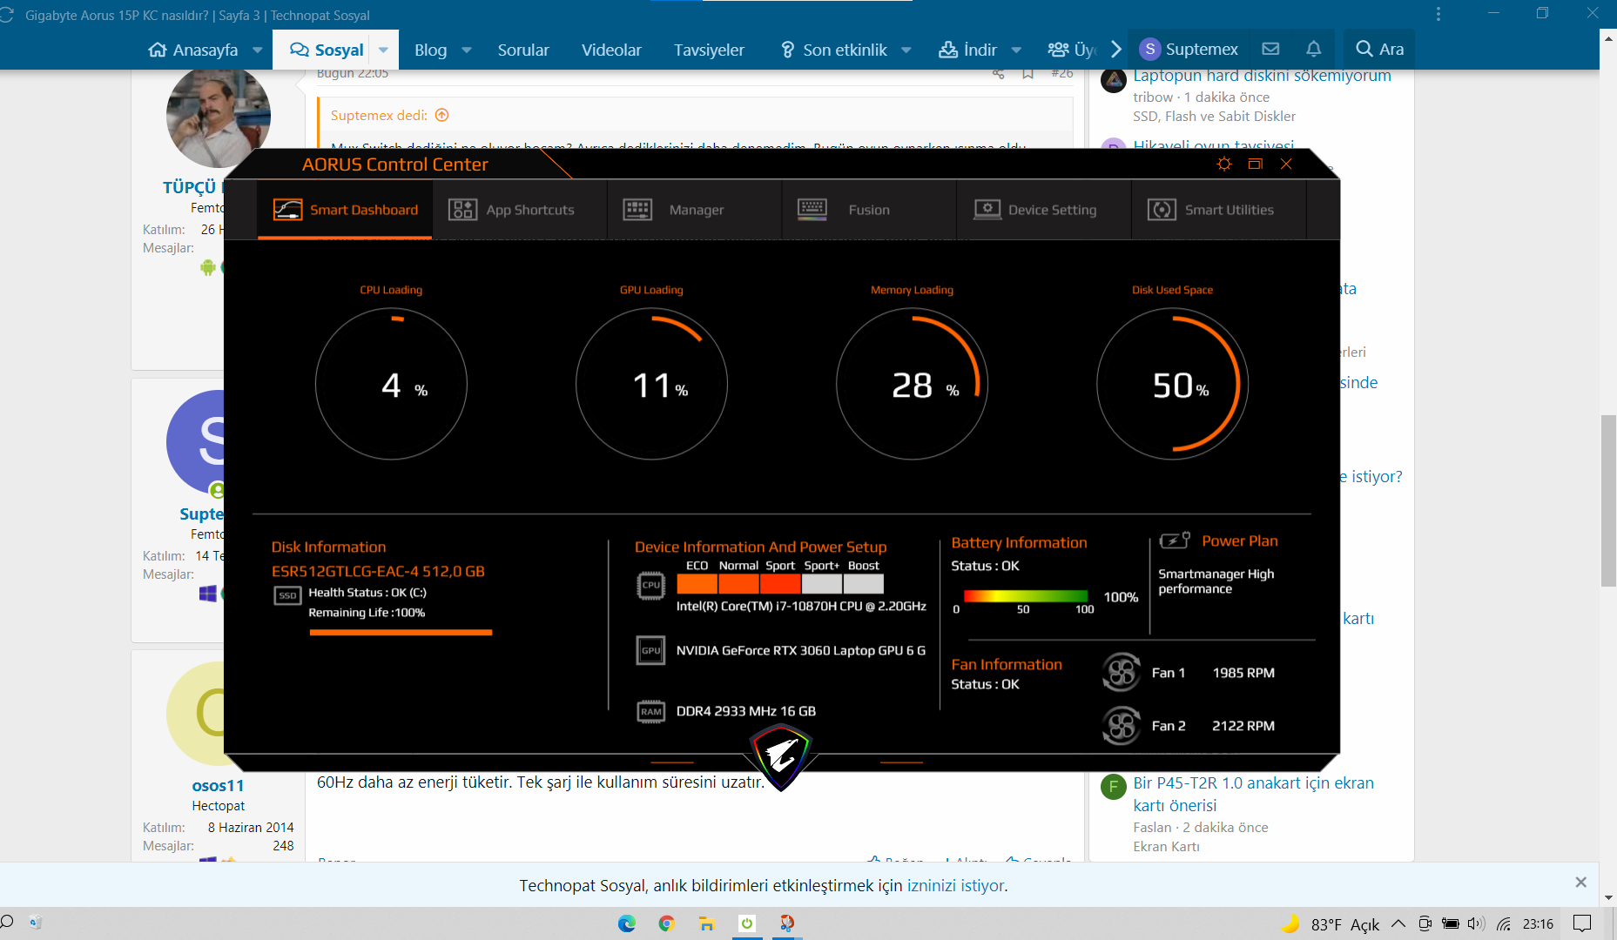Click the Fan 1 spinning fan icon
1617x940 pixels.
click(1122, 672)
